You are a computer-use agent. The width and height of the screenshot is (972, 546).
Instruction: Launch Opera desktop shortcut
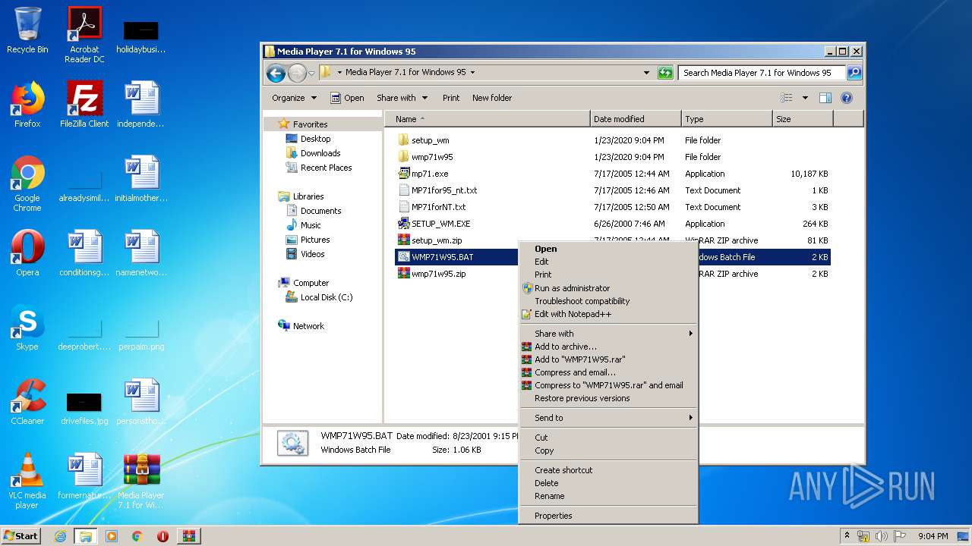point(27,253)
